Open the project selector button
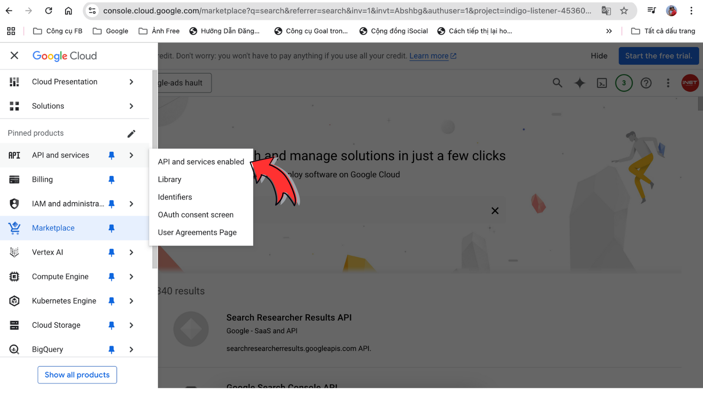Viewport: 703px width, 396px height. (184, 83)
